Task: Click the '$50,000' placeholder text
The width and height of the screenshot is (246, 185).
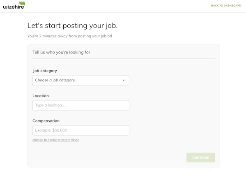Action: (x=60, y=130)
